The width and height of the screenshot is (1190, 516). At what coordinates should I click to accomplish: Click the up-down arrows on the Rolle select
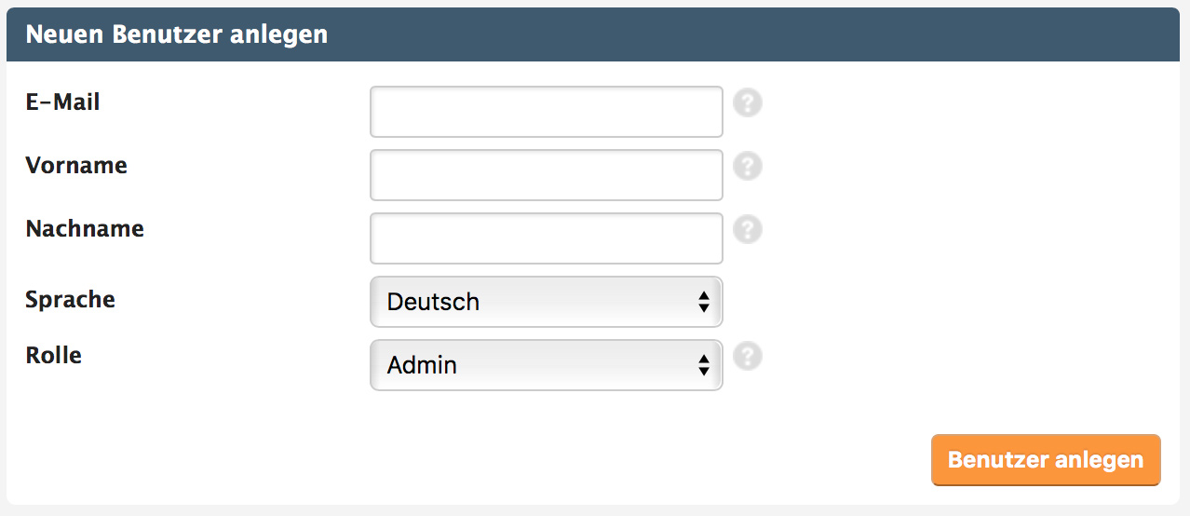click(704, 365)
